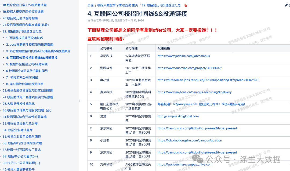The image size is (290, 171).
Task: Open 34. 校招企业笔试题库
Action: point(17,130)
